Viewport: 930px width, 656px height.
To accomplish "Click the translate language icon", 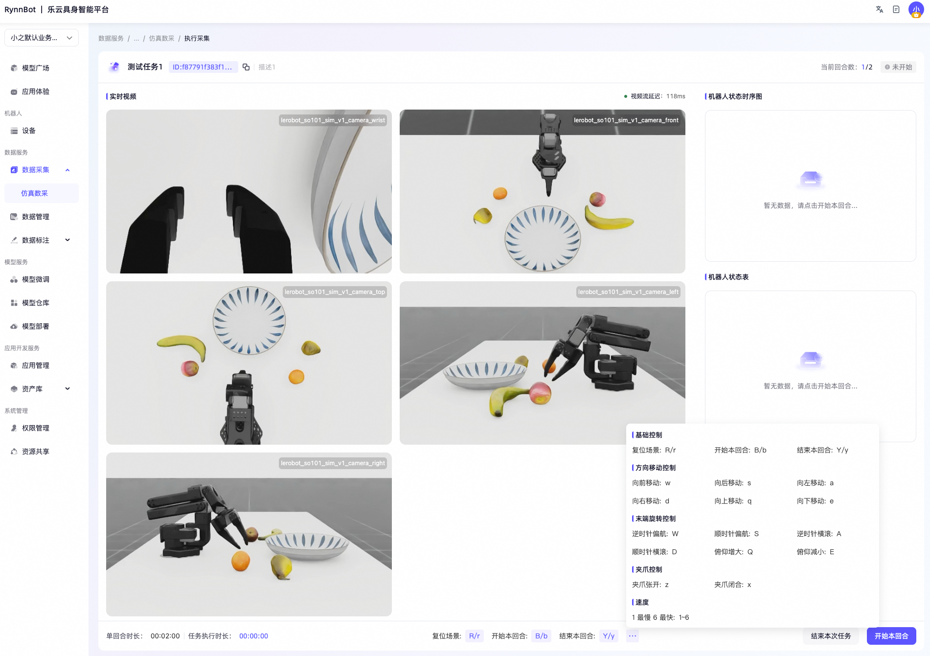I will (879, 9).
